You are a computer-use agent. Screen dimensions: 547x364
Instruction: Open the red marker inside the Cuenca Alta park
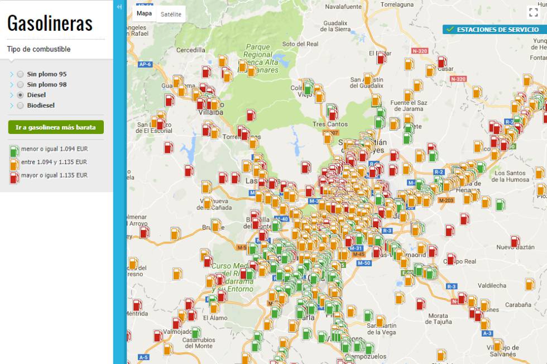[251, 115]
